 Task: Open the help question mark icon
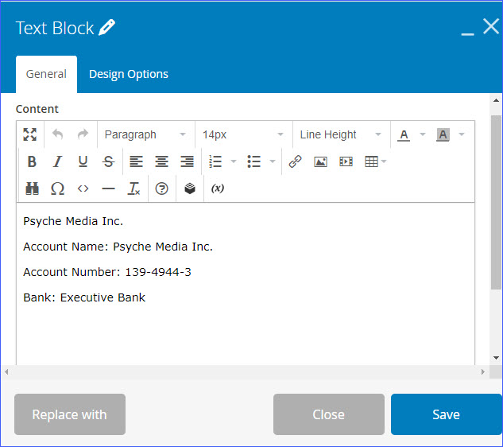(x=161, y=189)
